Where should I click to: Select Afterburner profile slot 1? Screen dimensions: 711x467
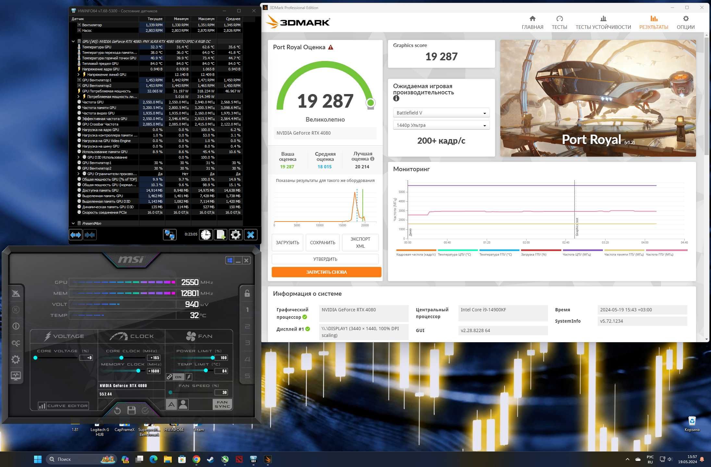[x=247, y=310]
